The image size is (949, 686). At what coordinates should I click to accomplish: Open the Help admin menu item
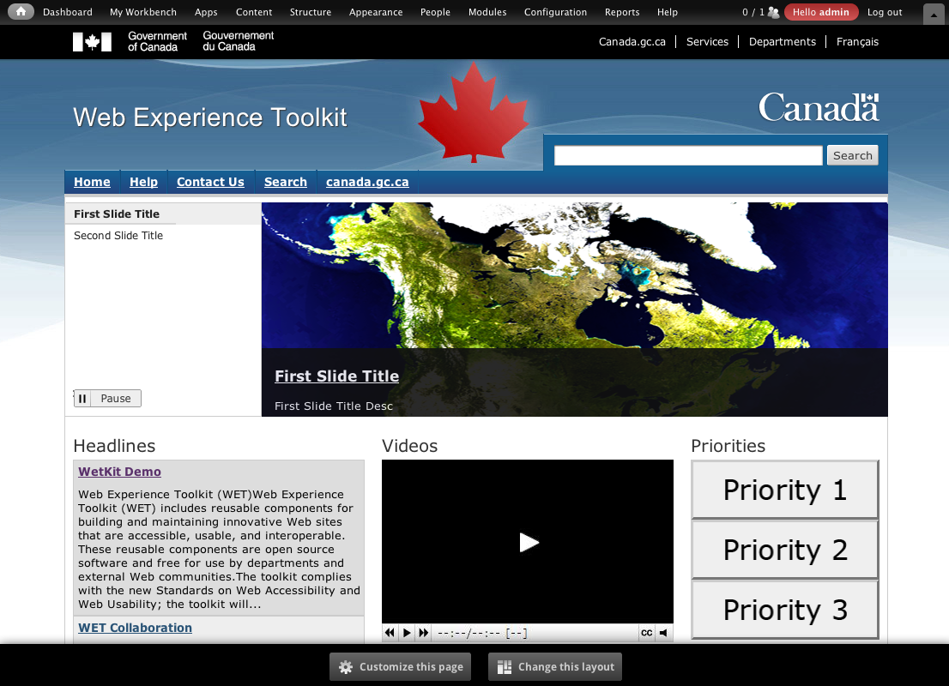(x=668, y=12)
